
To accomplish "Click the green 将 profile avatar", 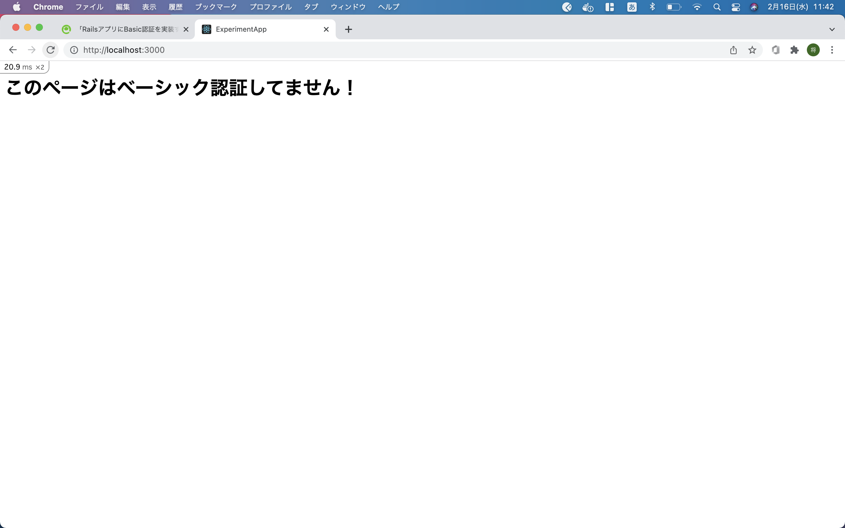I will pos(813,50).
